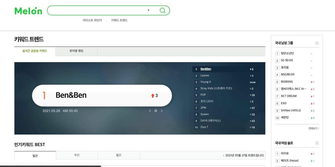Pause the keyword rotation
This screenshot has width=335, height=167.
click(x=156, y=111)
